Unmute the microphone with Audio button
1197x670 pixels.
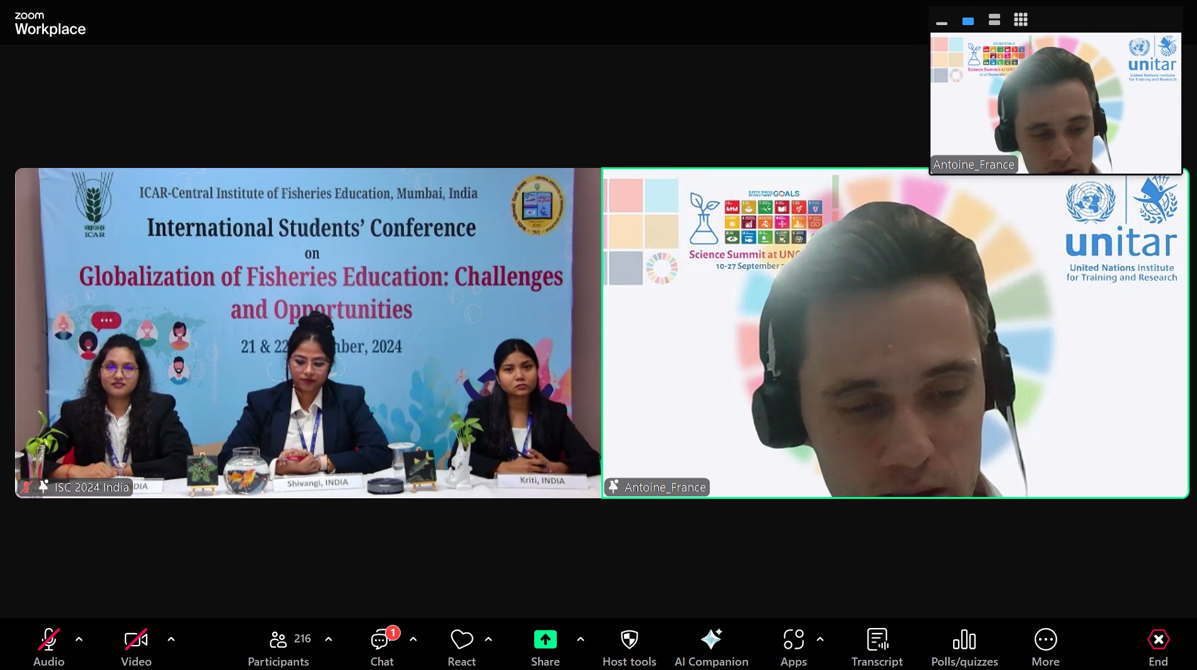(48, 646)
